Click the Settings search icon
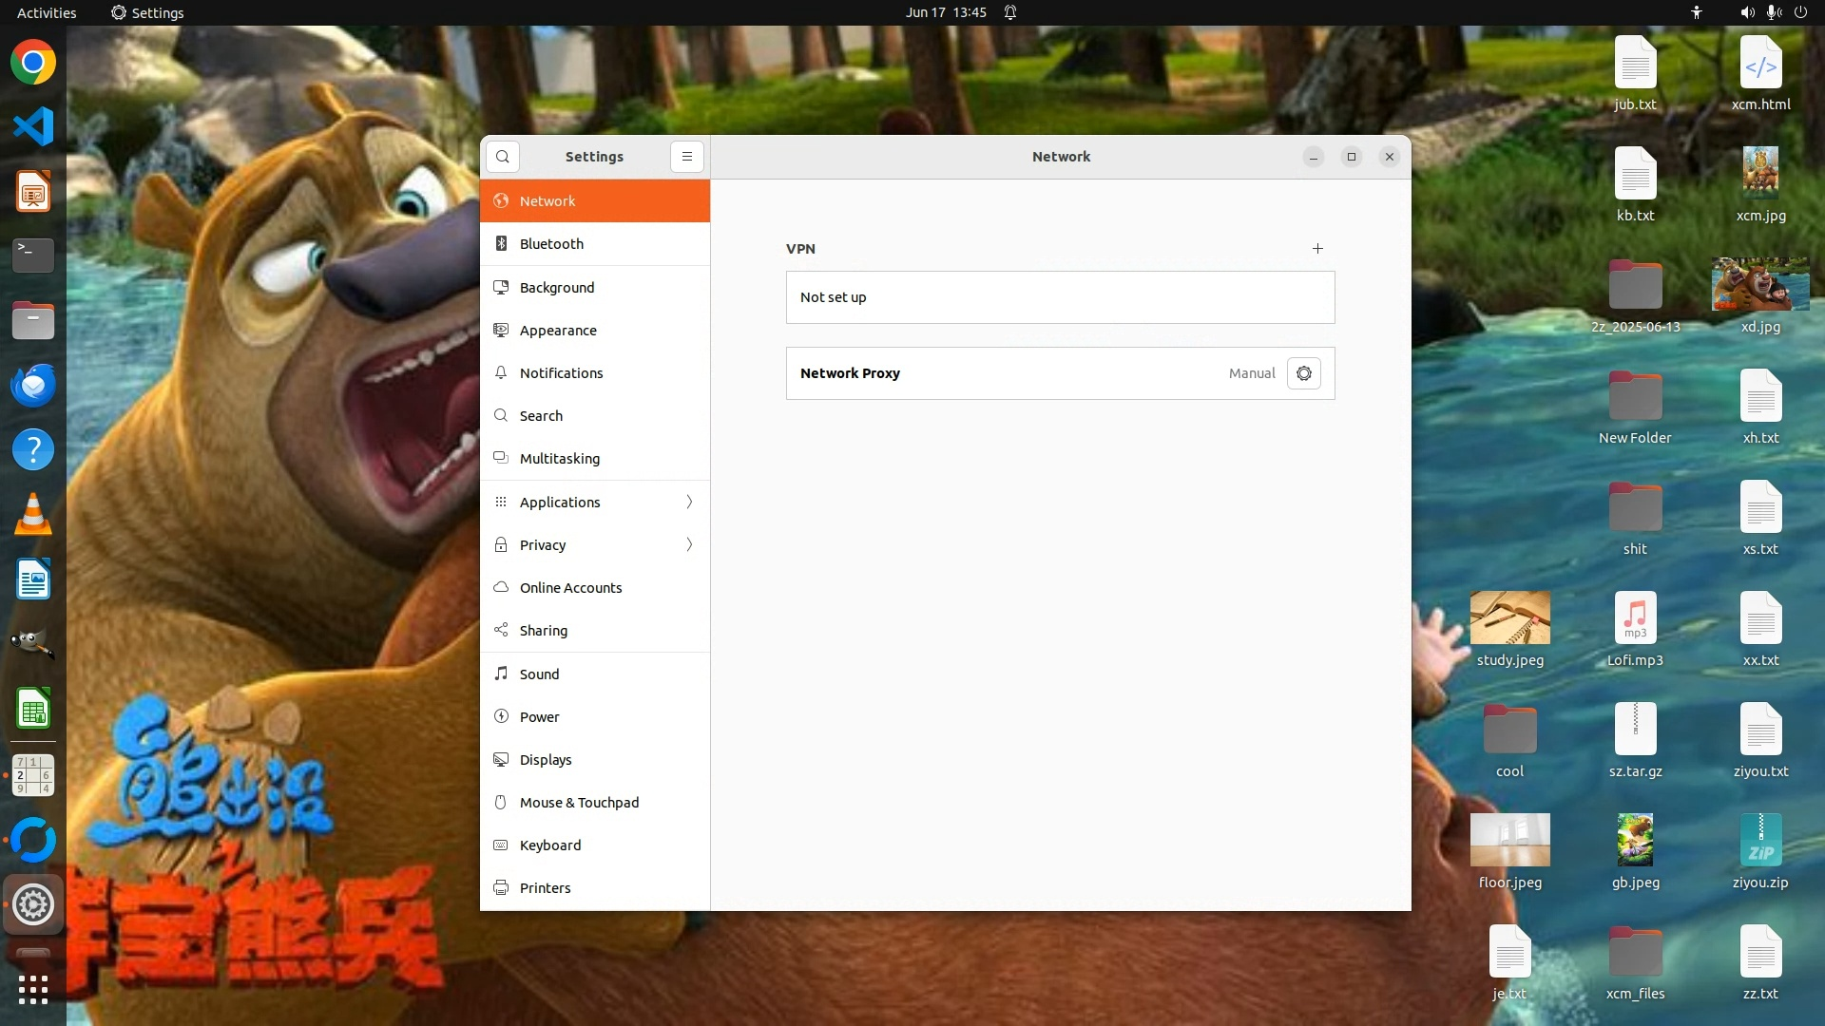 pos(503,157)
